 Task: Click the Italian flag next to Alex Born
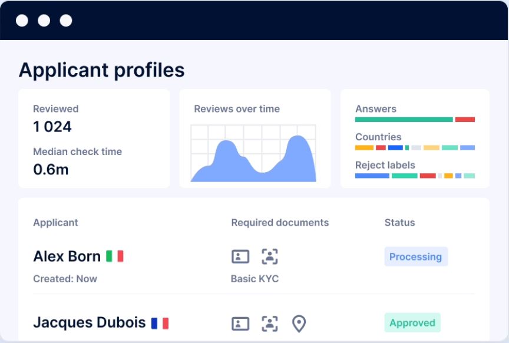[115, 256]
